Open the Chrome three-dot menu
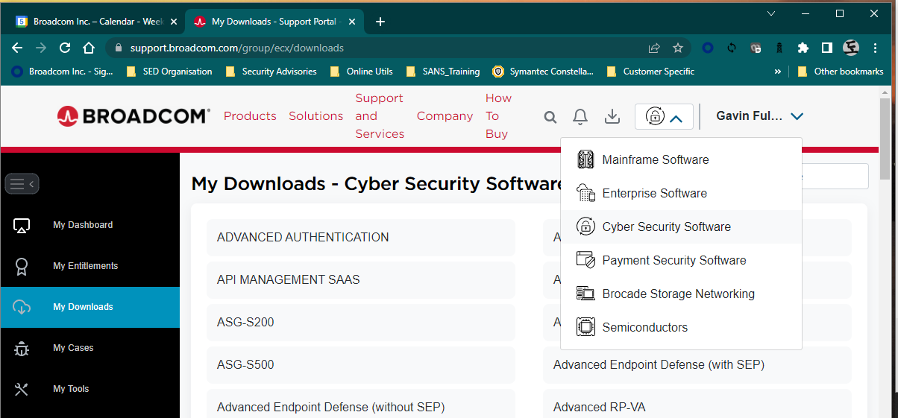Screen dimensions: 898x418 (x=876, y=48)
